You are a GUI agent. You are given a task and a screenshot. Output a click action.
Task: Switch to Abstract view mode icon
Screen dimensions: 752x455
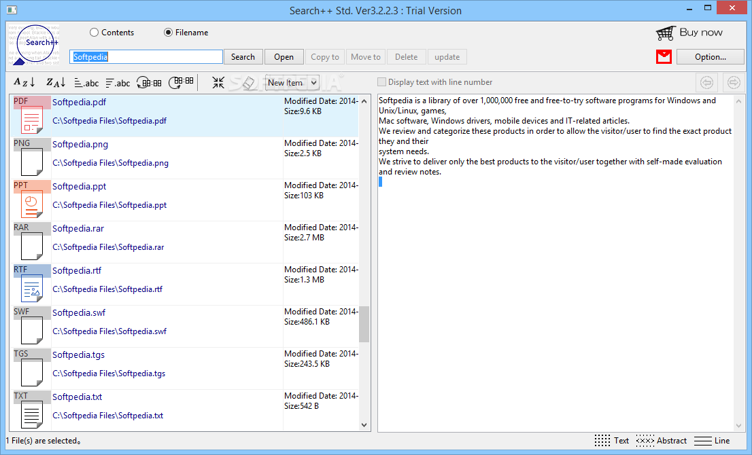(x=645, y=441)
